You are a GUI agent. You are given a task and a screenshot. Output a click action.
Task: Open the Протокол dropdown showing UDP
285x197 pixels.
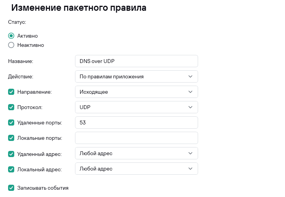tap(136, 107)
